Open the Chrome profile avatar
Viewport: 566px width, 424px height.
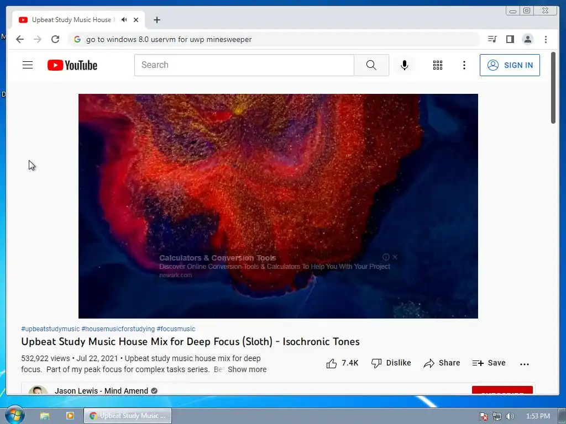click(528, 39)
